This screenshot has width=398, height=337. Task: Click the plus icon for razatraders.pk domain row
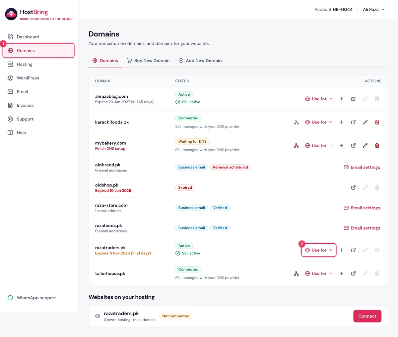click(x=341, y=250)
